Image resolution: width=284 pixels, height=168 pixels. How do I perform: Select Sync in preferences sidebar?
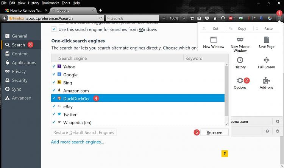tap(21, 89)
